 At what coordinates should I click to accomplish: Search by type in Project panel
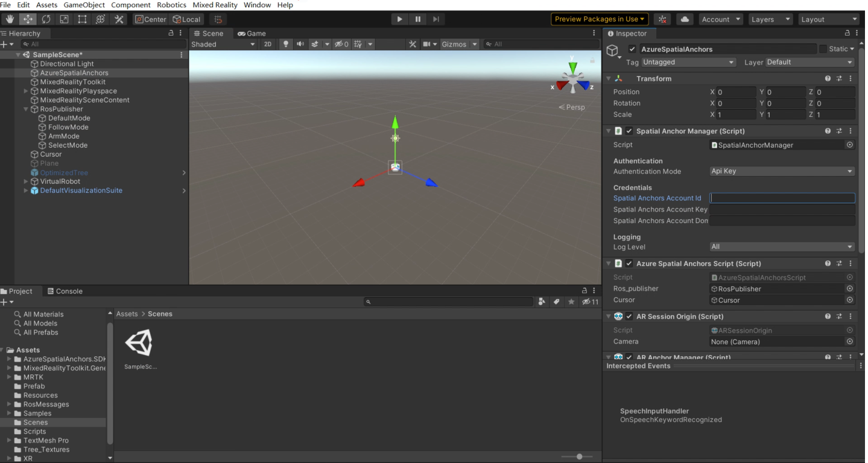[x=542, y=301]
